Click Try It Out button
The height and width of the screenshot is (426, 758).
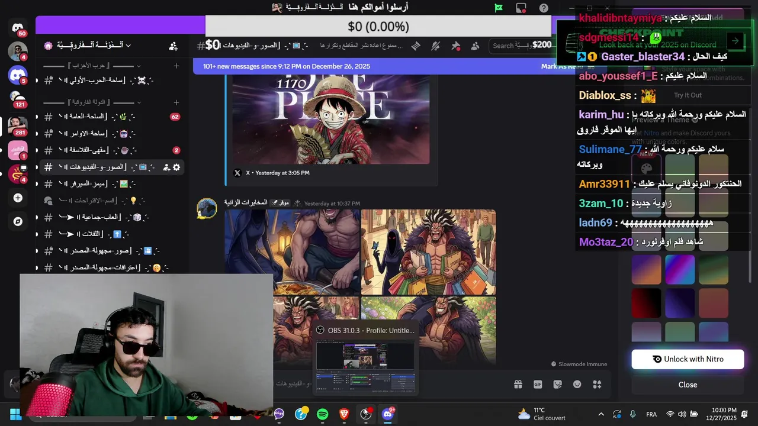click(x=688, y=95)
